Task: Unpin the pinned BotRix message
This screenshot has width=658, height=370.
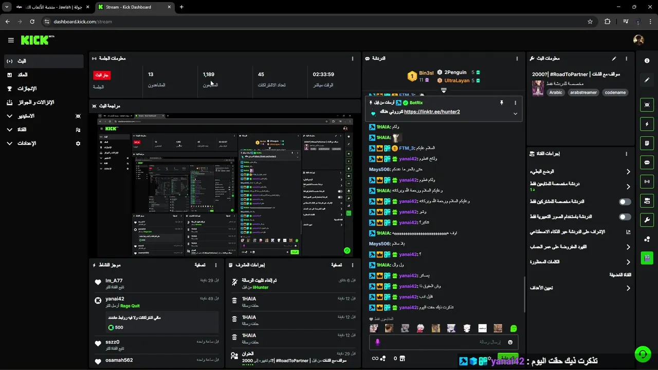Action: click(x=502, y=103)
